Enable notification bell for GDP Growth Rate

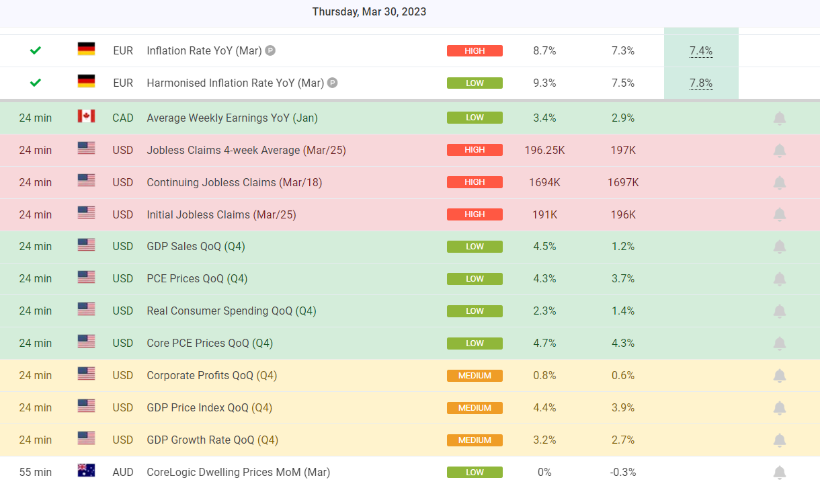(780, 440)
